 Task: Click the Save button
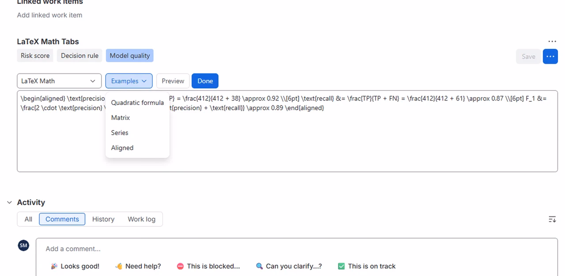(x=528, y=56)
